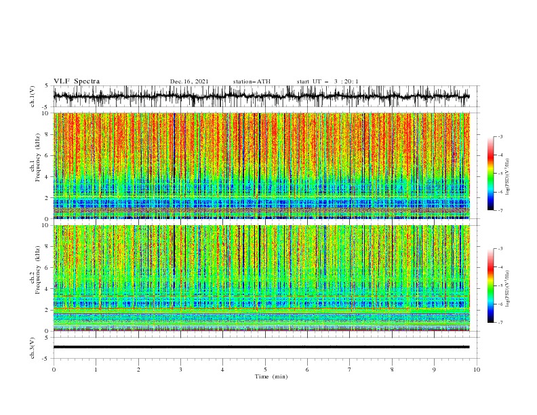Click time axis tick label '6'
The height and width of the screenshot is (415, 537).
click(308, 370)
